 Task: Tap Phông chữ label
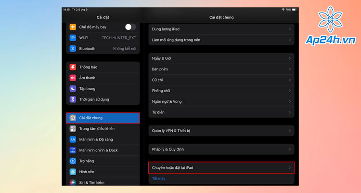161,91
